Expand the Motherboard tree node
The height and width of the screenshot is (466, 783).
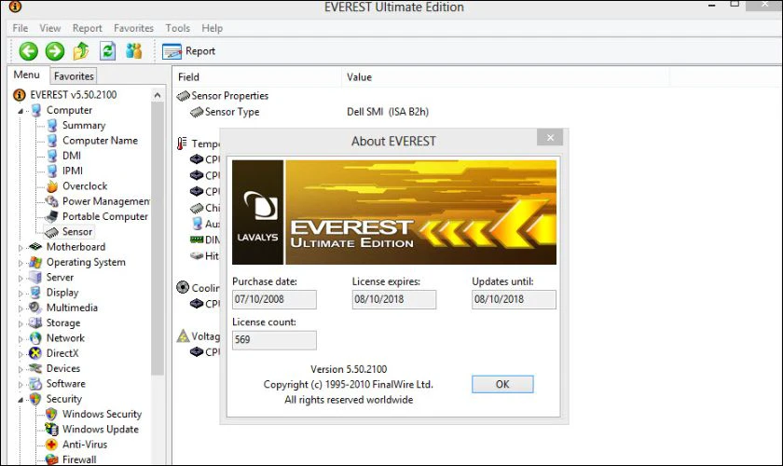point(21,248)
